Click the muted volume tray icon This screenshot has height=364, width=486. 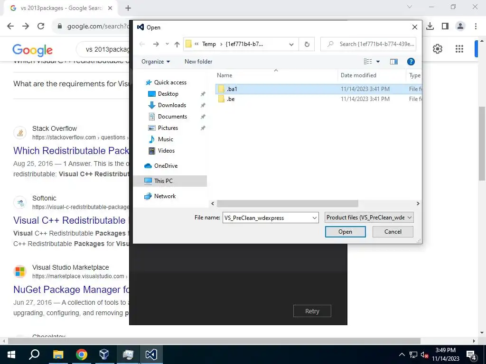424,355
